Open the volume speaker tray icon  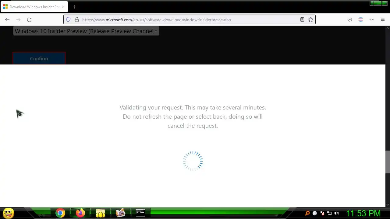(337, 213)
